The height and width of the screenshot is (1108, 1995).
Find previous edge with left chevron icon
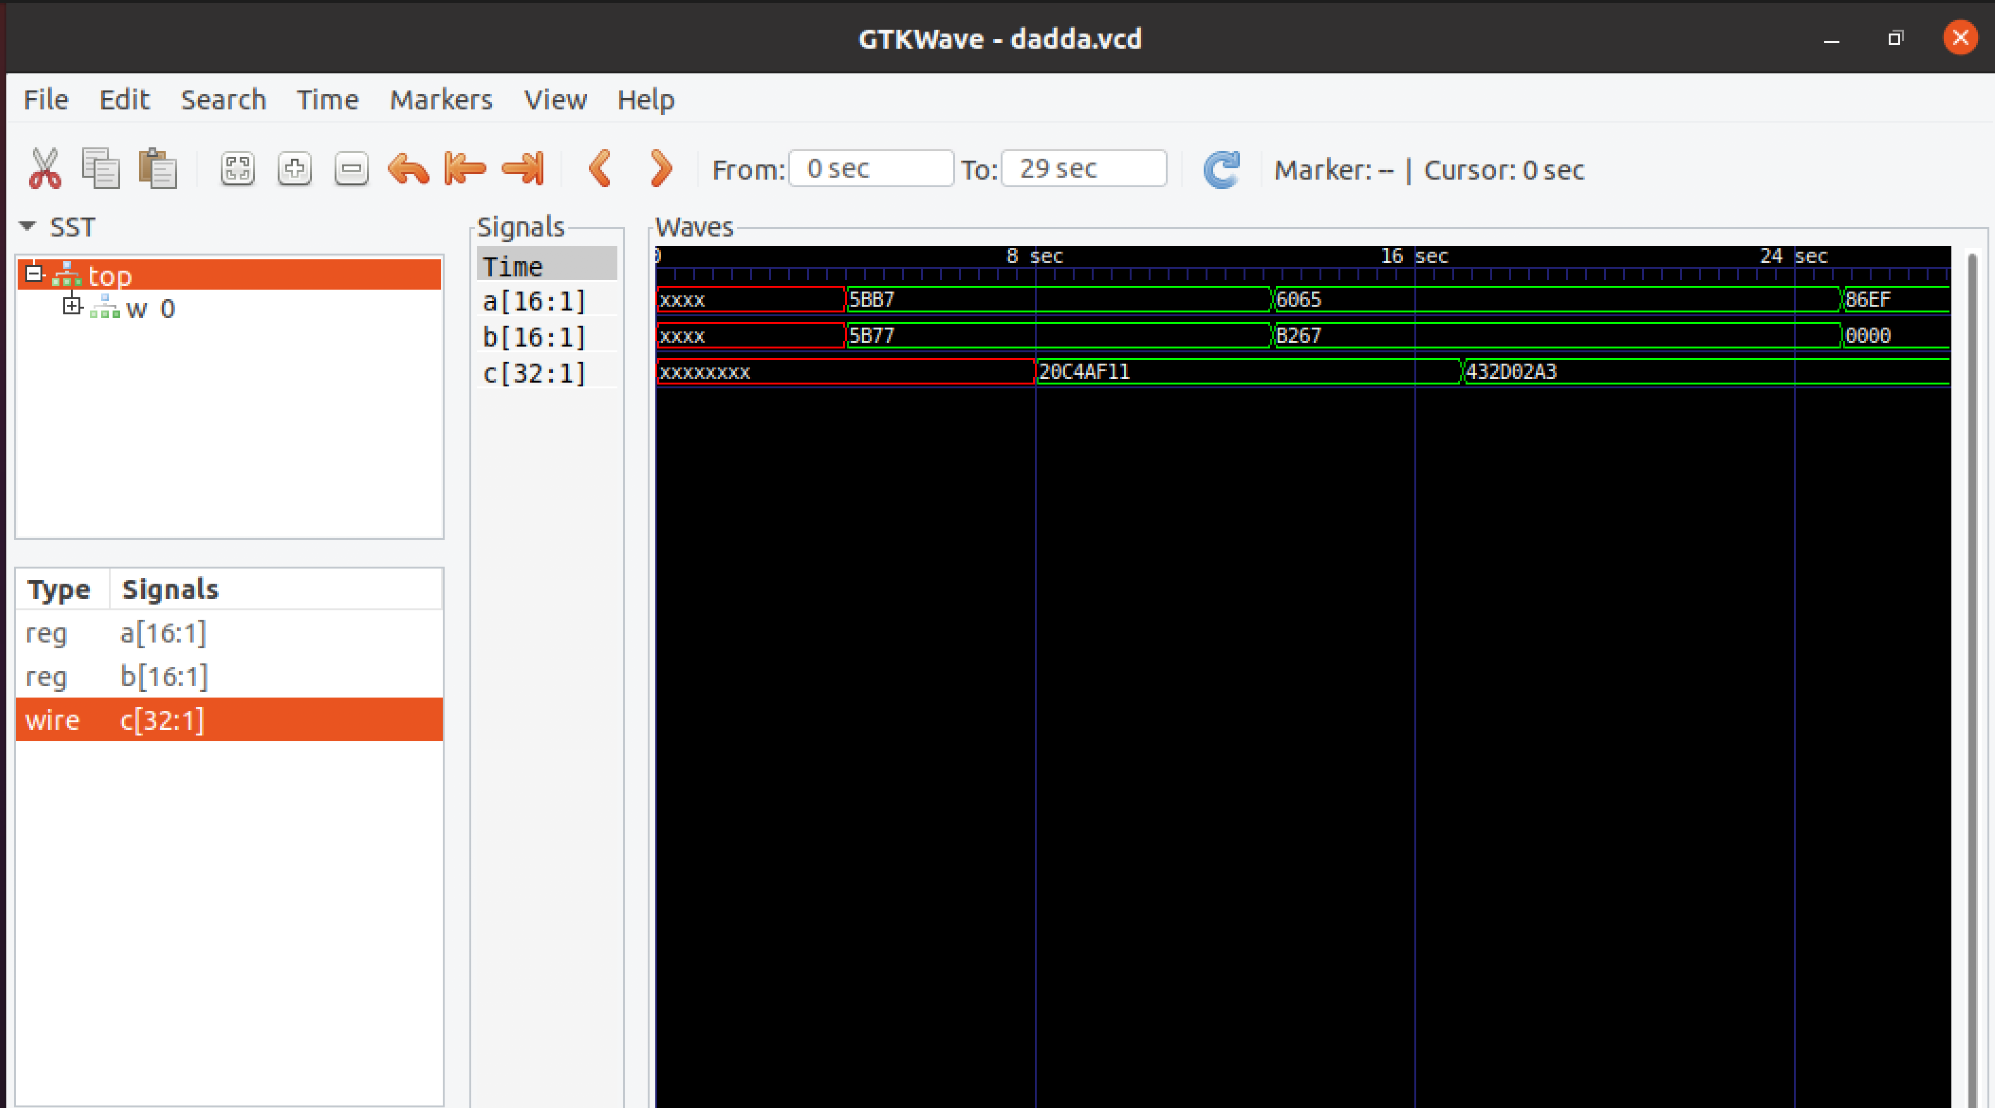pos(601,168)
